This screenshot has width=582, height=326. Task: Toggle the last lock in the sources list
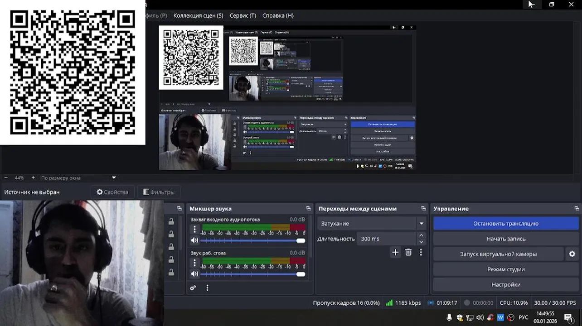click(x=171, y=272)
